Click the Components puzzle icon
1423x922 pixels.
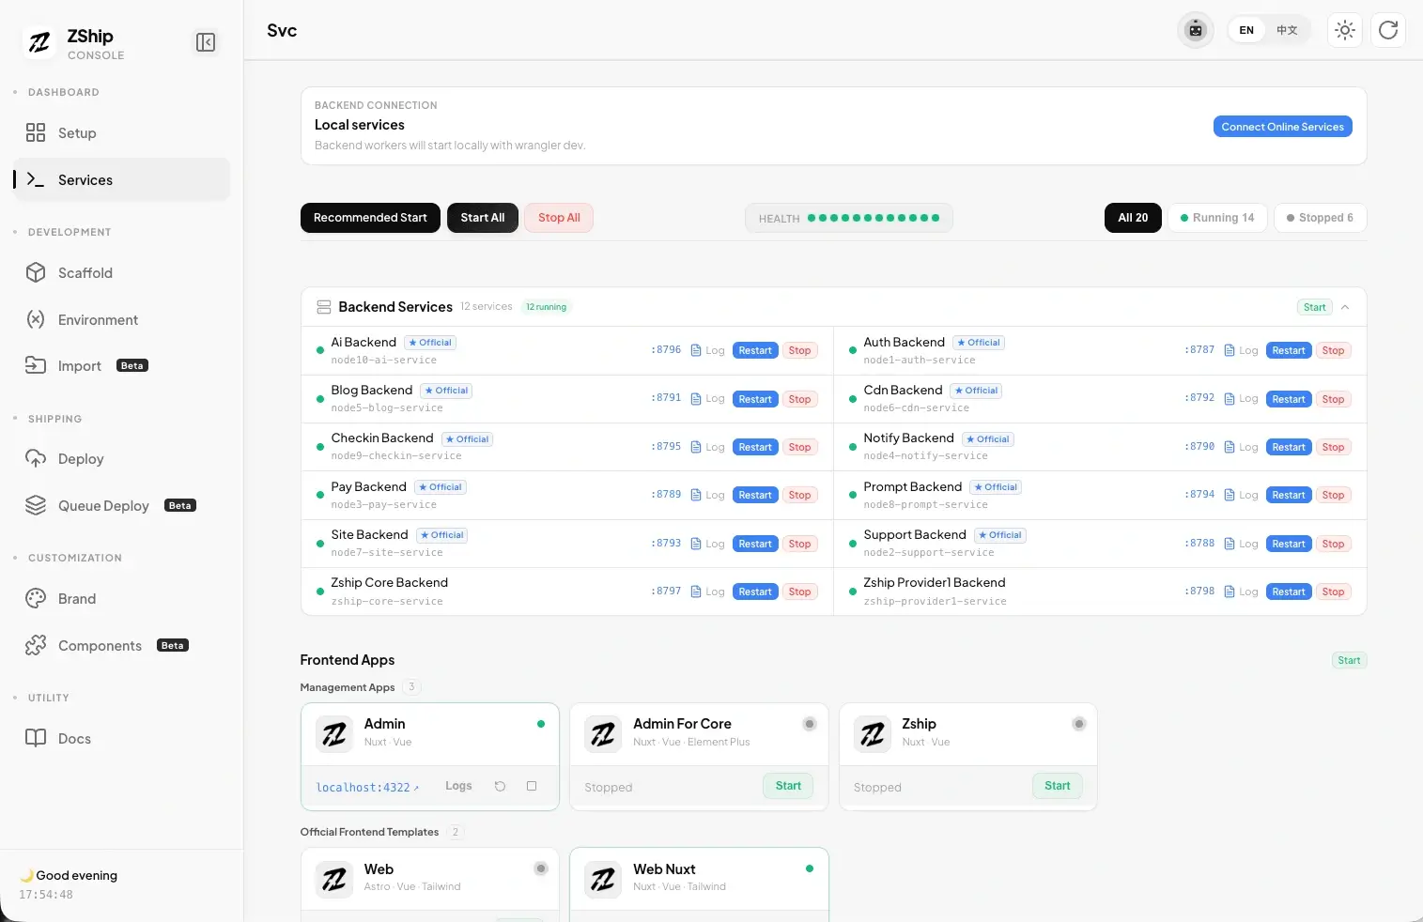pos(36,645)
